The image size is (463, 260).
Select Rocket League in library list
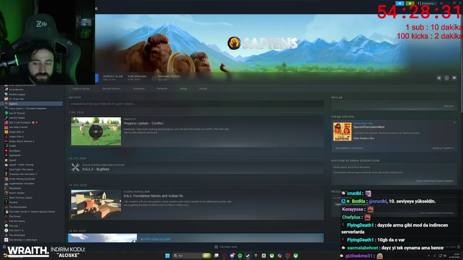point(17,94)
